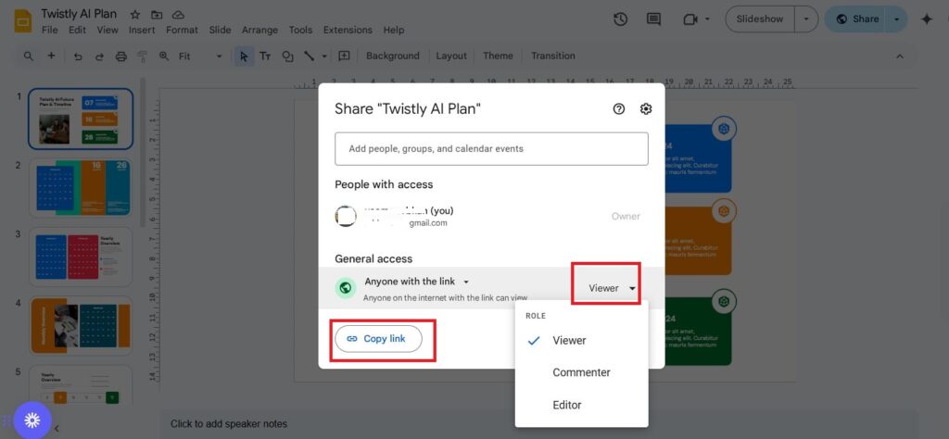
Task: Click the Slideshow button
Action: click(x=760, y=19)
